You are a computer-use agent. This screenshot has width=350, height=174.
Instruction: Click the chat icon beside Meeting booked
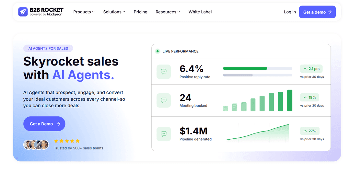[x=164, y=100]
